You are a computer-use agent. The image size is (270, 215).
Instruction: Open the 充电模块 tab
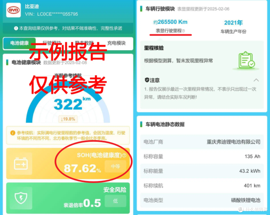pos(116,43)
